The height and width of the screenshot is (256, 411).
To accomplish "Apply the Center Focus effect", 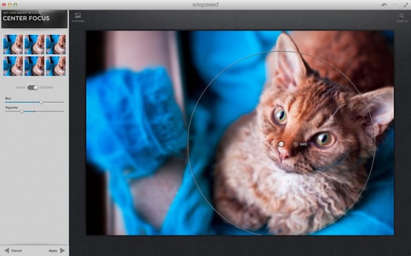I will [x=53, y=251].
